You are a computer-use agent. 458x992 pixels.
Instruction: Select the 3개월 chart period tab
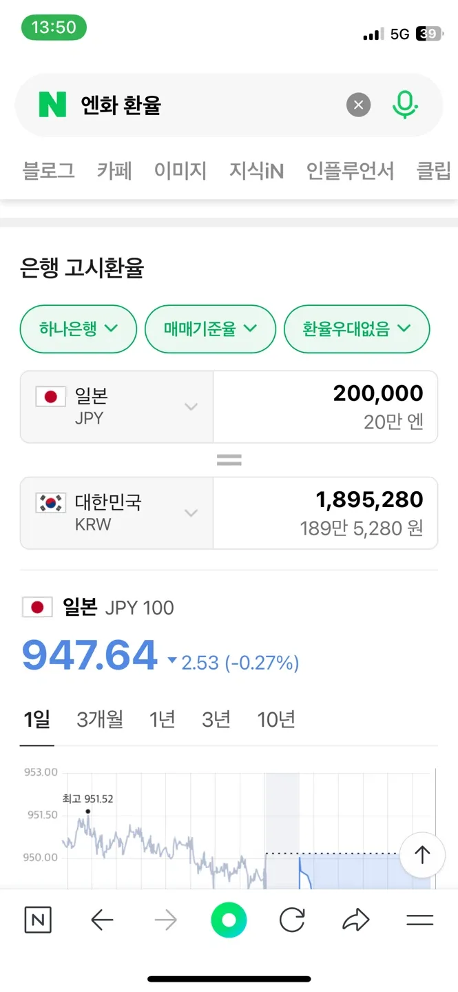(100, 720)
